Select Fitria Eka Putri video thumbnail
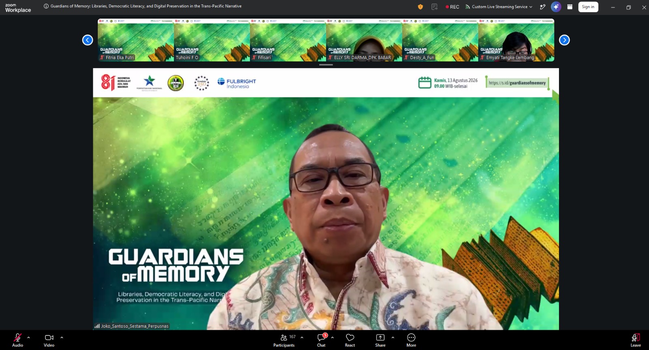 click(135, 40)
